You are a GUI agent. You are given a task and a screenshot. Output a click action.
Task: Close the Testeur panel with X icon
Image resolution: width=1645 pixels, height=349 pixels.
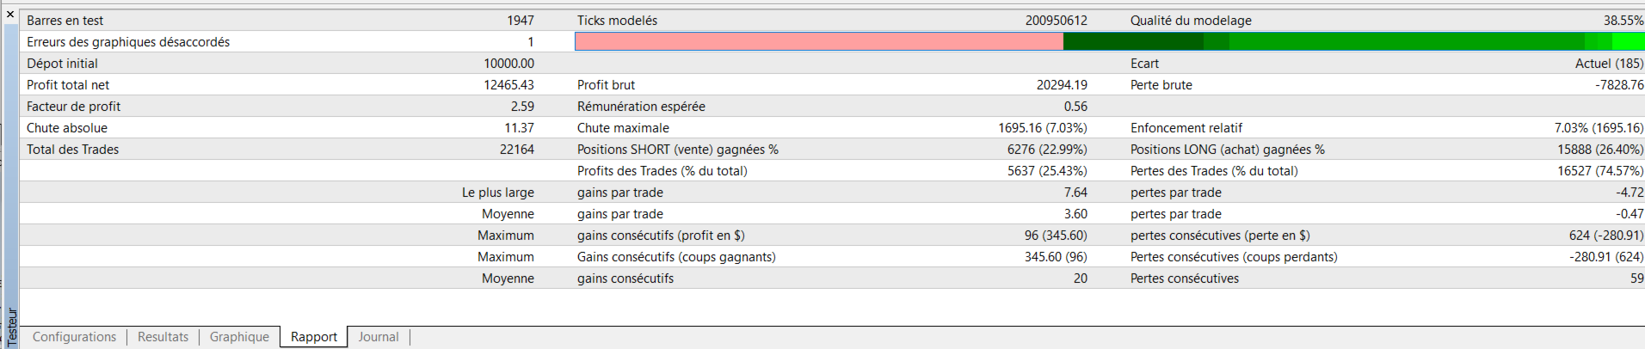(10, 14)
